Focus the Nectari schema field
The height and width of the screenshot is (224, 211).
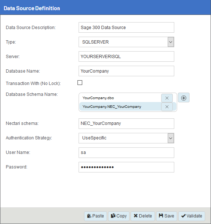click(x=126, y=123)
